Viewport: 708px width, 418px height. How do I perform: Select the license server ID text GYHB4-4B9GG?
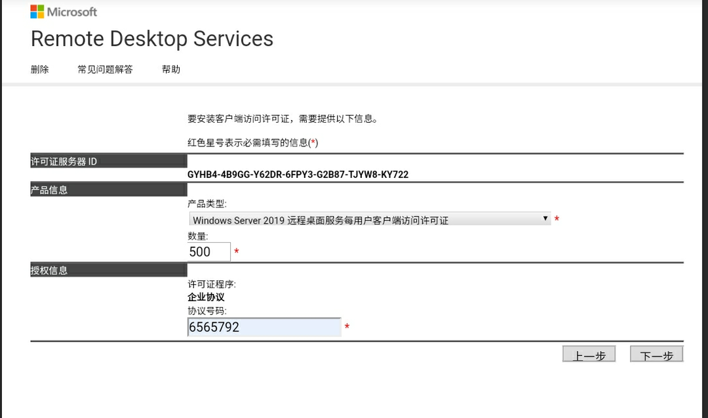pos(298,175)
